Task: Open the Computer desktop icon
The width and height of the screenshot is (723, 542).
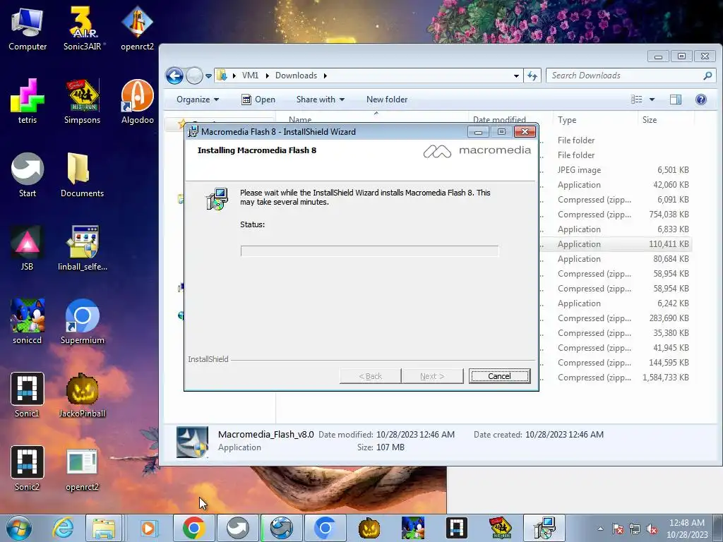Action: (x=28, y=28)
